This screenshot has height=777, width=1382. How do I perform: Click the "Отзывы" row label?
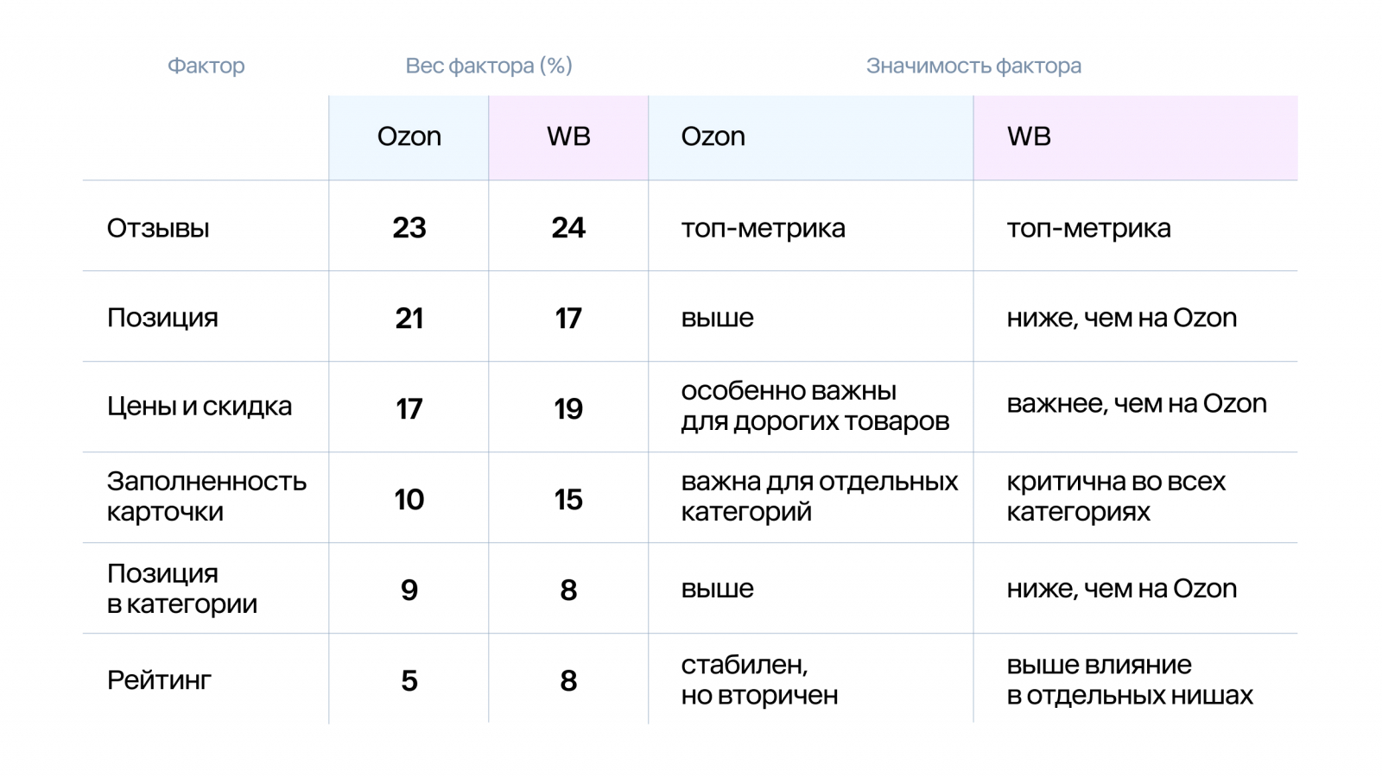point(158,228)
